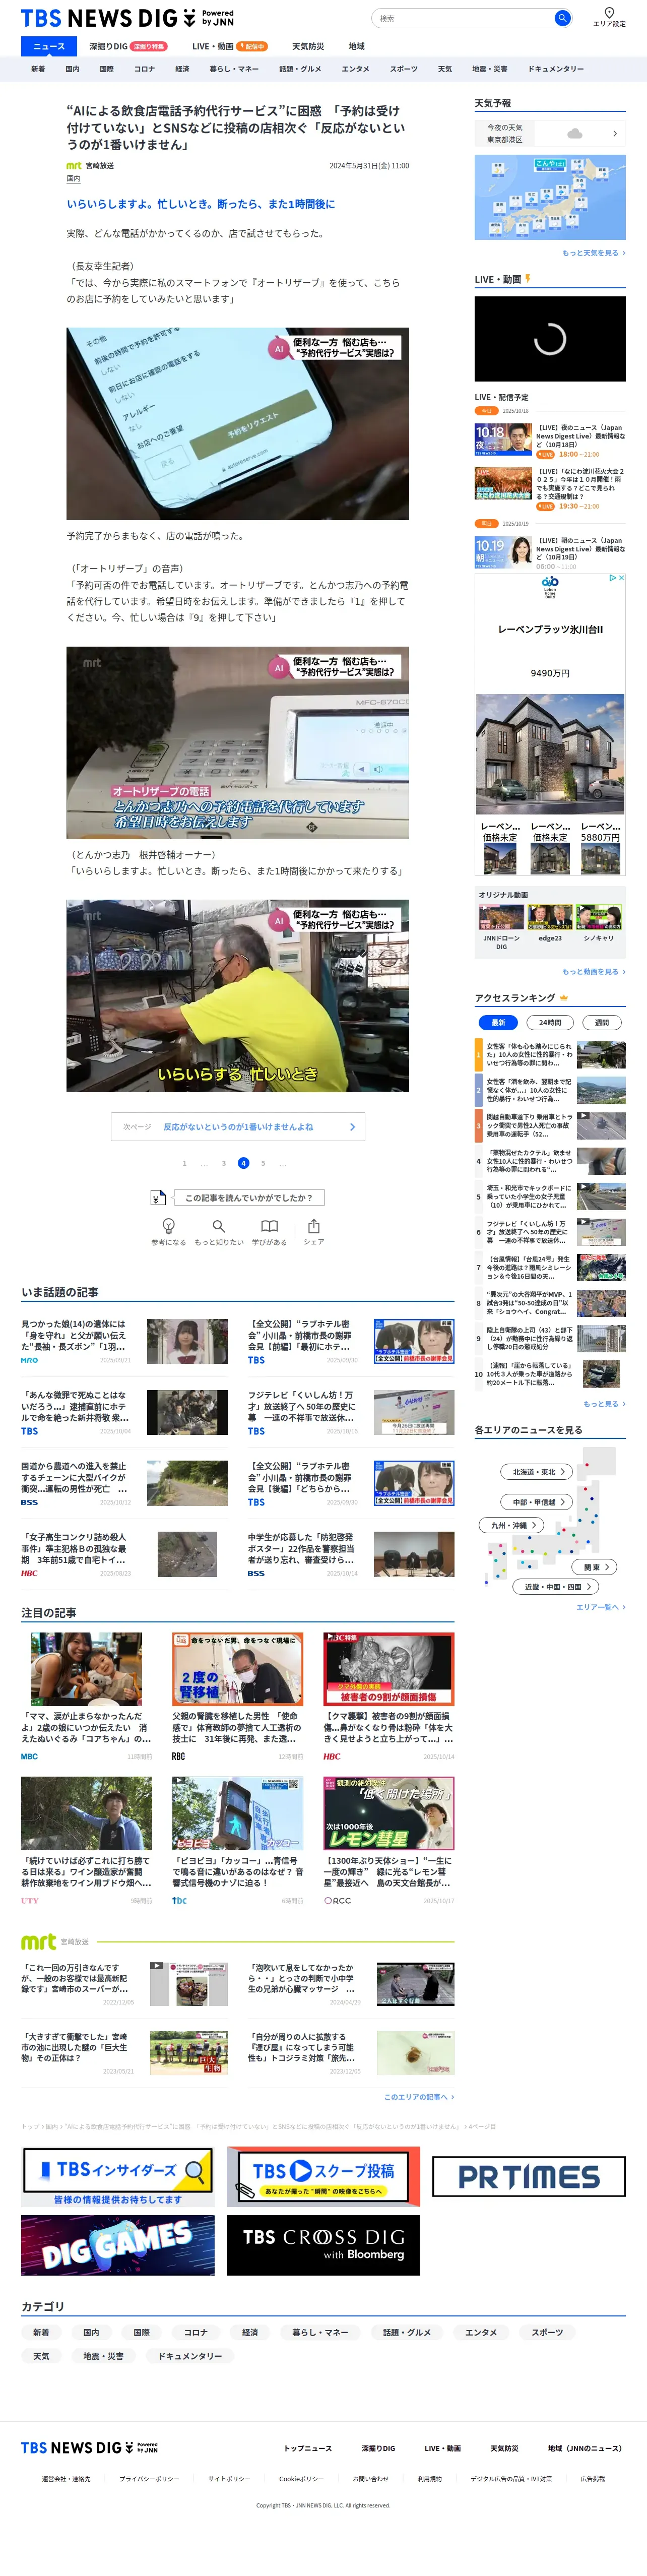647x2576 pixels.
Task: Open the エンタメ category in sub navigation
Action: [x=355, y=69]
